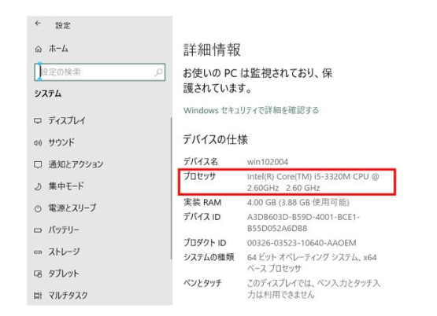Image resolution: width=437 pixels, height=316 pixels.
Task: Click the バッテリー battery icon
Action: coord(38,230)
